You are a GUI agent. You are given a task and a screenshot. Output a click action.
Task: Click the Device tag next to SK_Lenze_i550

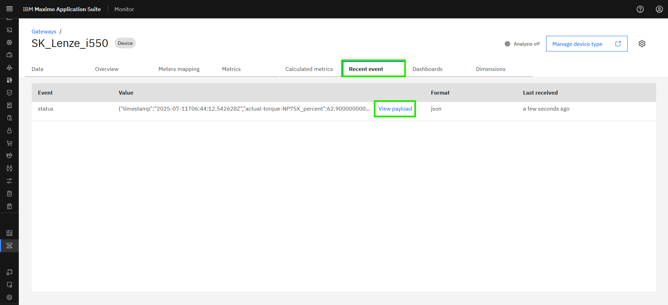[125, 43]
